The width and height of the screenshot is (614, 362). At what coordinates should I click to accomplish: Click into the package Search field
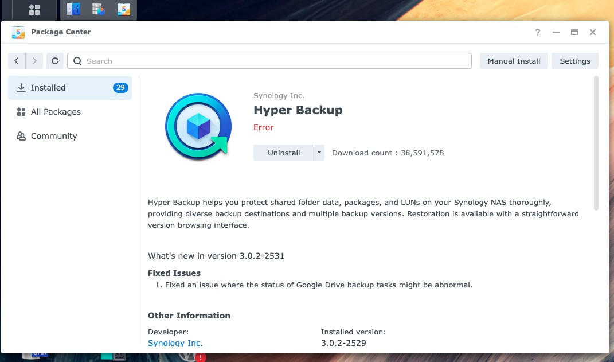coord(269,61)
